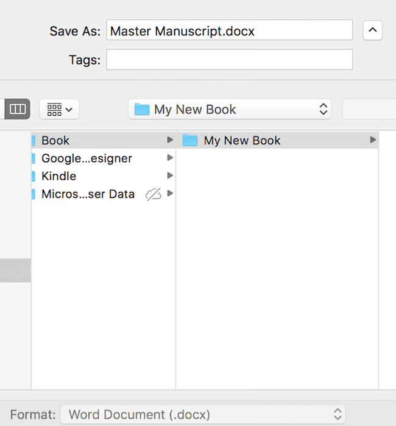This screenshot has width=396, height=426.
Task: Select the Google…esigner folder
Action: 87,158
